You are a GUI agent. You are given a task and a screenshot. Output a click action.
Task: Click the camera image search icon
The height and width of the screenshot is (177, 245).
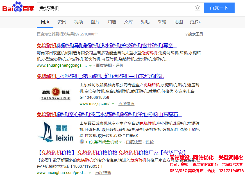point(198,8)
